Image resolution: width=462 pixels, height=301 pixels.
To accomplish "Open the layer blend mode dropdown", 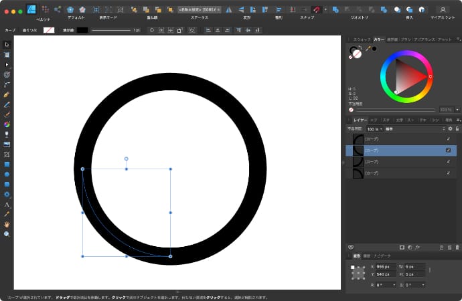I will point(411,128).
